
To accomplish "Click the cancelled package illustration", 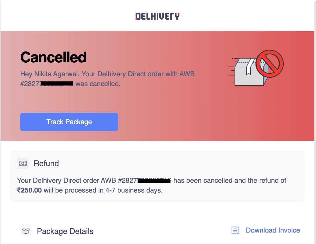I will (x=256, y=68).
